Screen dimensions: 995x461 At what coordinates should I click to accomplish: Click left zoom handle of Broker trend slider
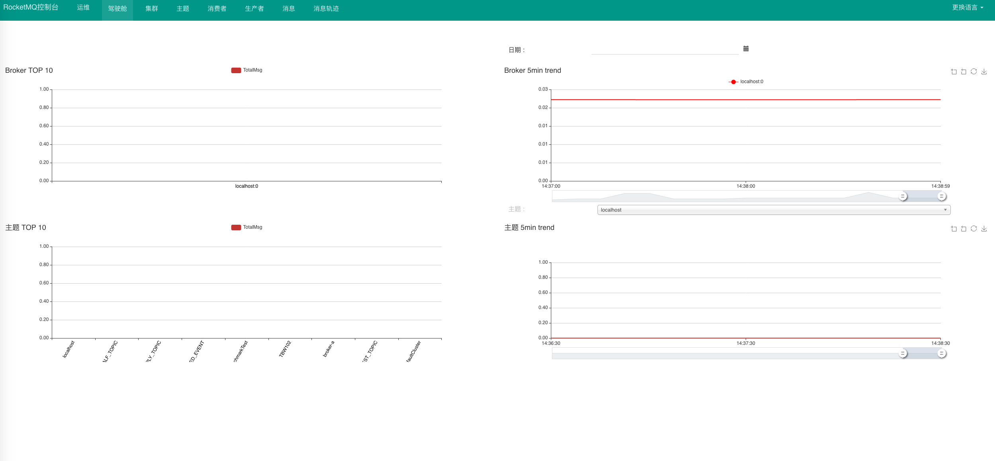[x=903, y=196]
